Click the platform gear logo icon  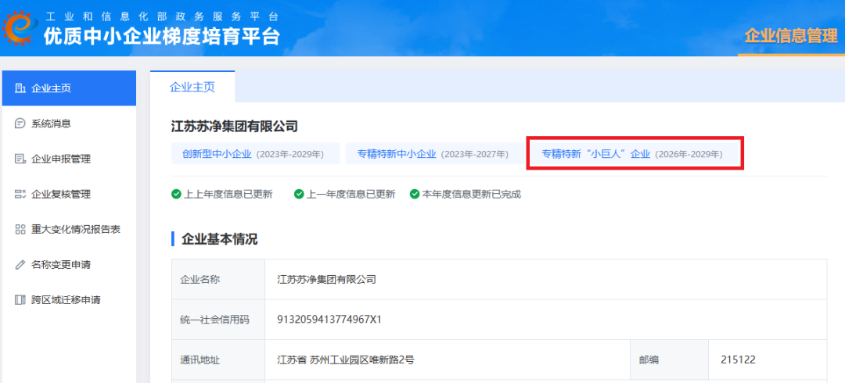click(20, 28)
